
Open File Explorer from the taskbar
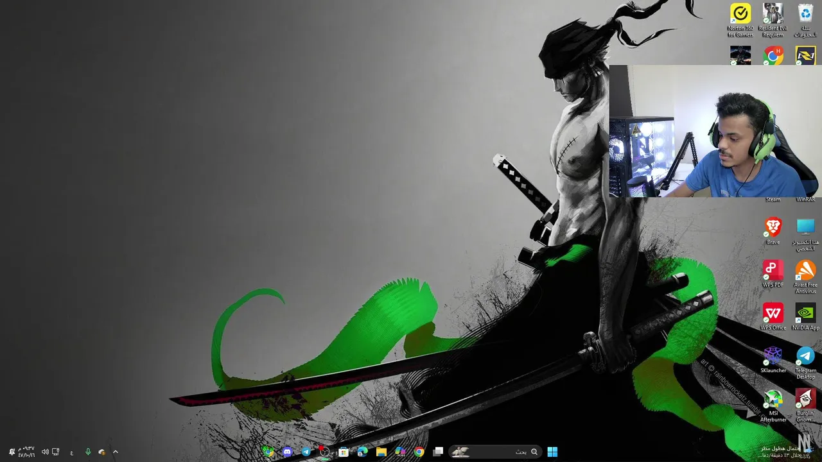(x=381, y=452)
